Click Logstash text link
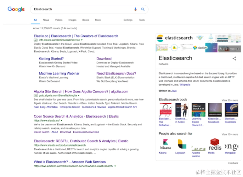 180,153
